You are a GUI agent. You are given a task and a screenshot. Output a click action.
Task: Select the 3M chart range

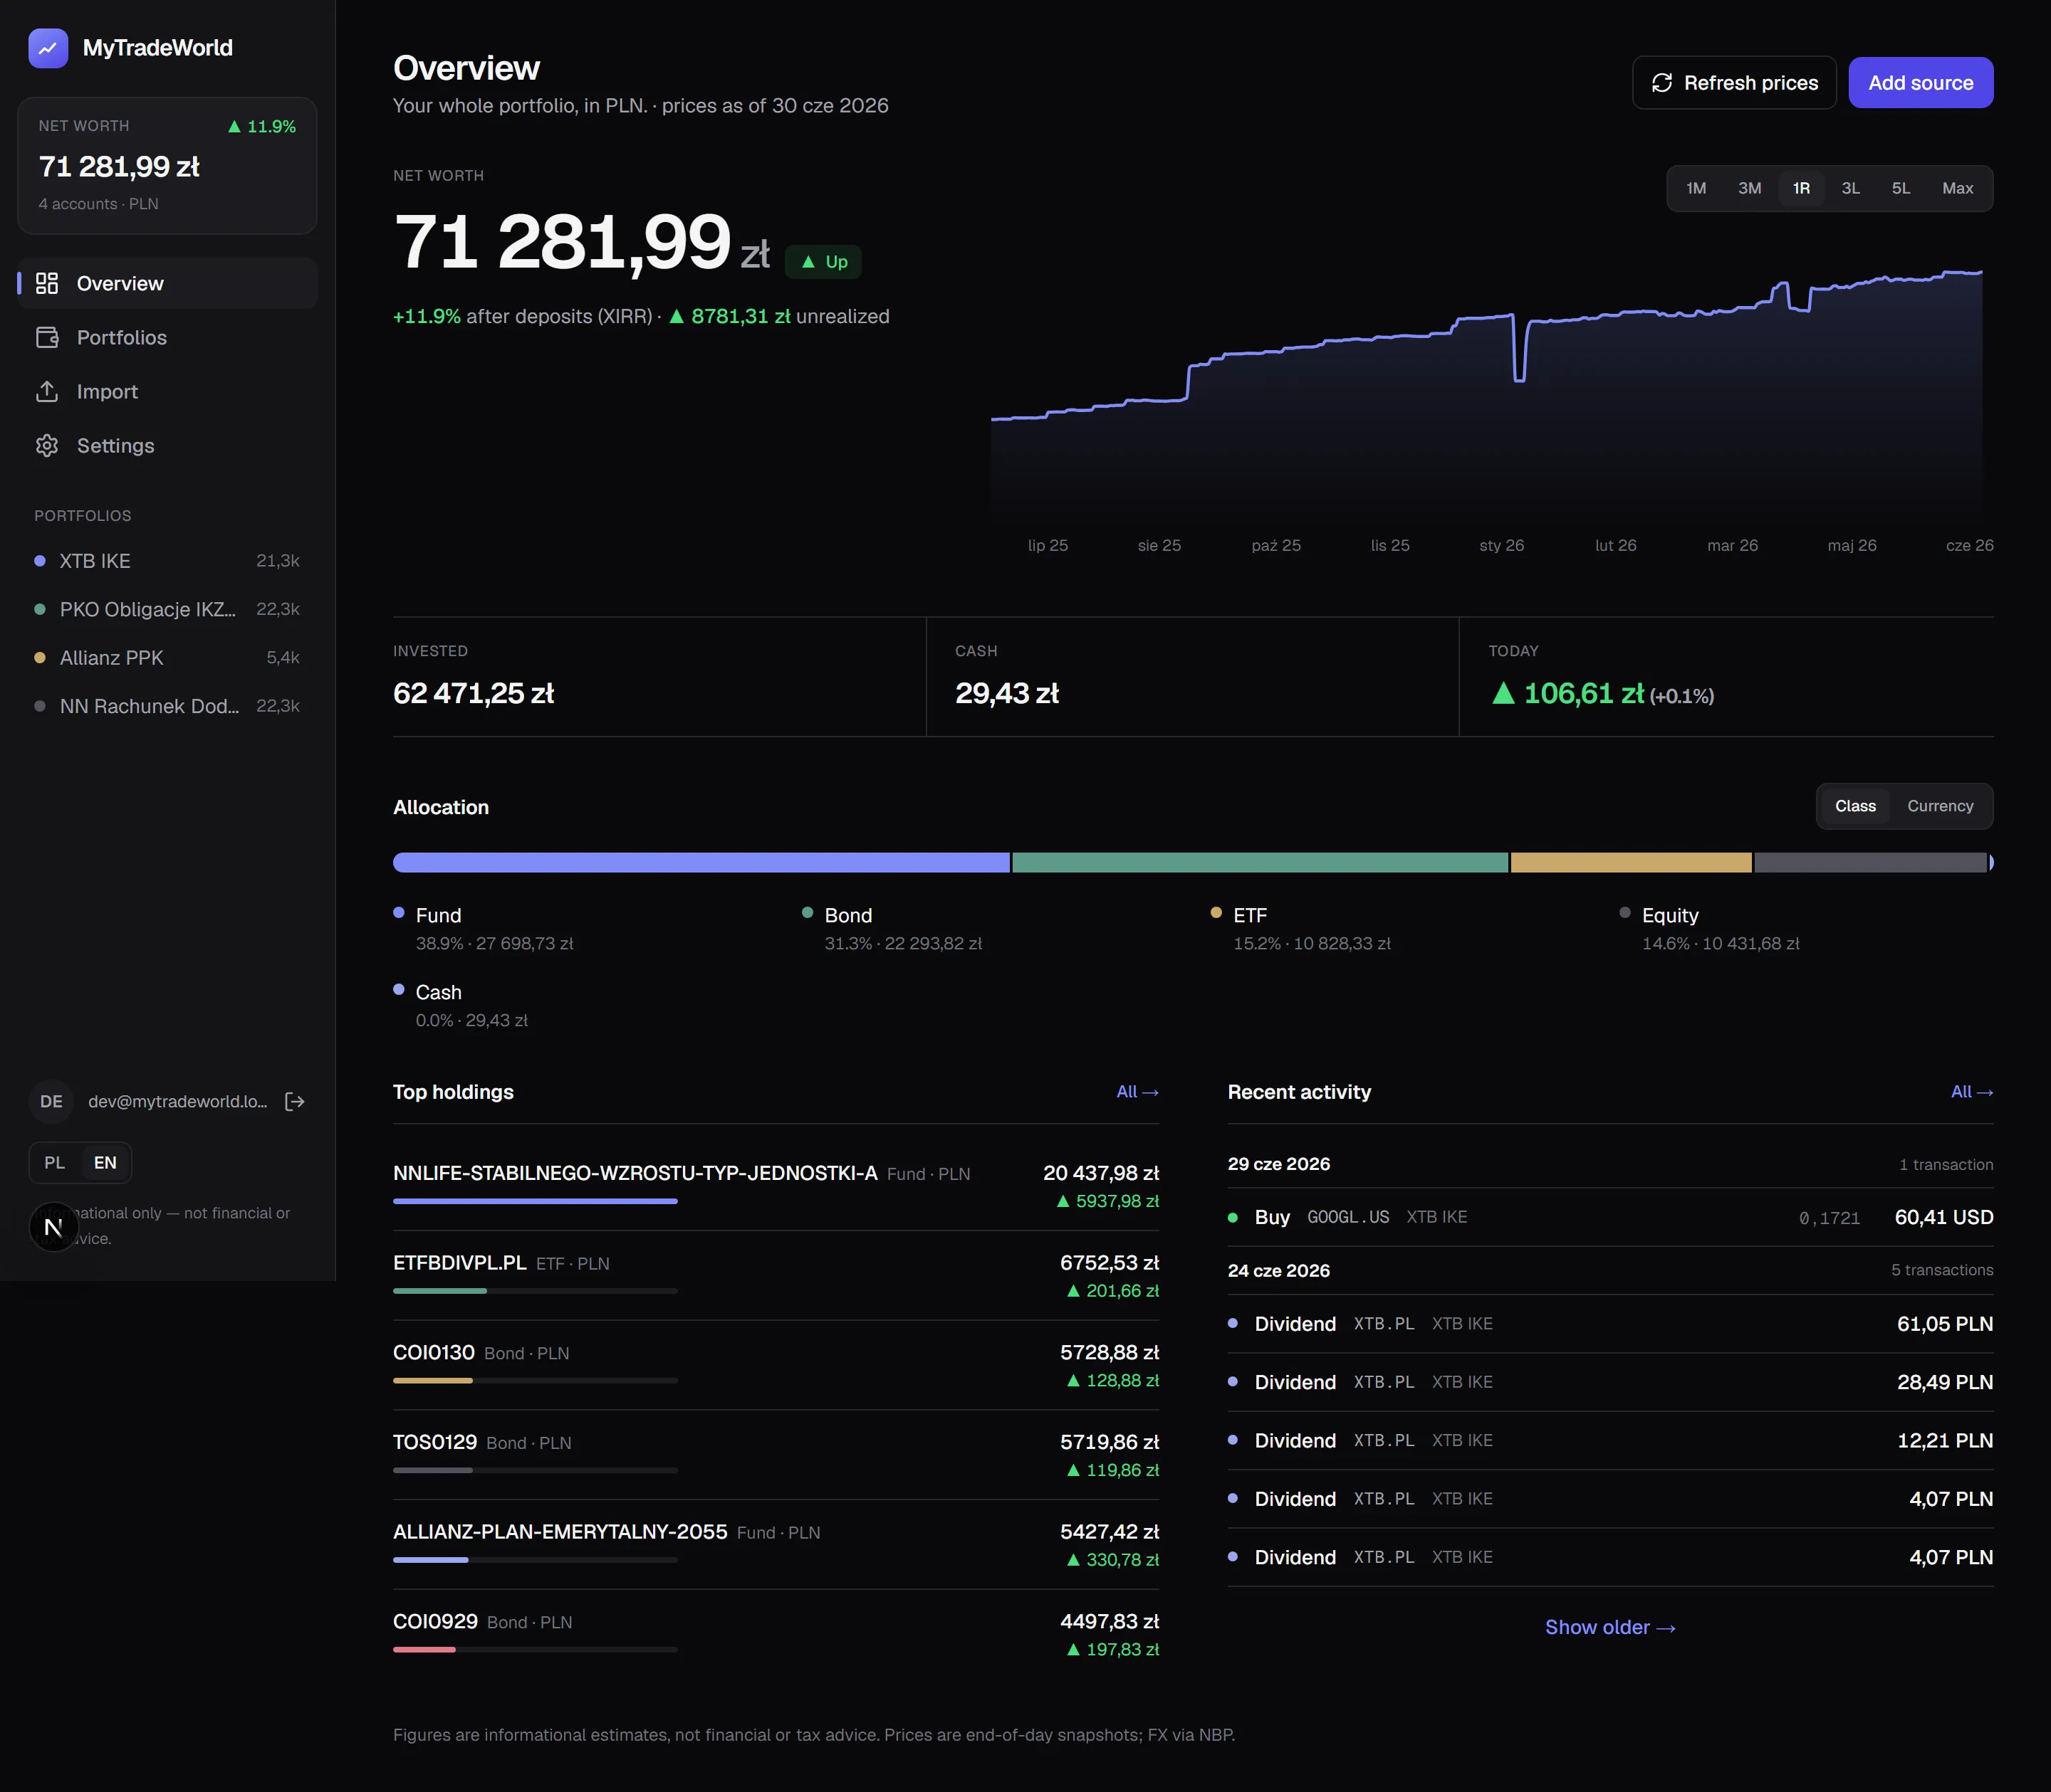click(x=1749, y=188)
